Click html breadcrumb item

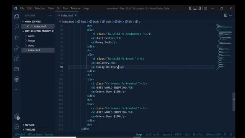tap(83, 21)
